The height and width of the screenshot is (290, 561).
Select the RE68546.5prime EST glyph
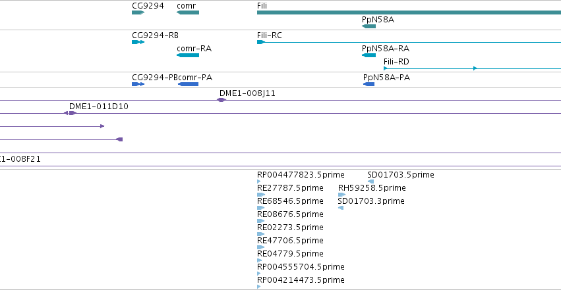tap(261, 208)
